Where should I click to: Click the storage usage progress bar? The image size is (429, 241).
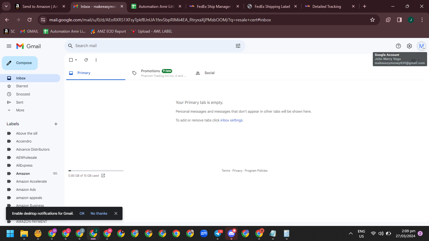coord(96,171)
